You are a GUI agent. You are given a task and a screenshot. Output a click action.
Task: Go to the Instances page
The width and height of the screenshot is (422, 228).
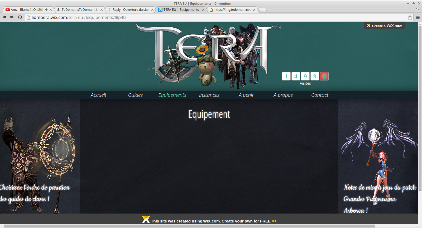tap(209, 95)
